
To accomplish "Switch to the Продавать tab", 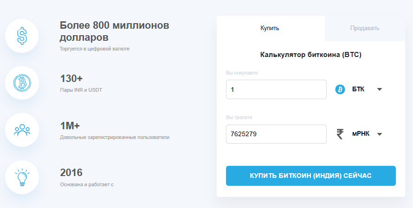I will [365, 28].
